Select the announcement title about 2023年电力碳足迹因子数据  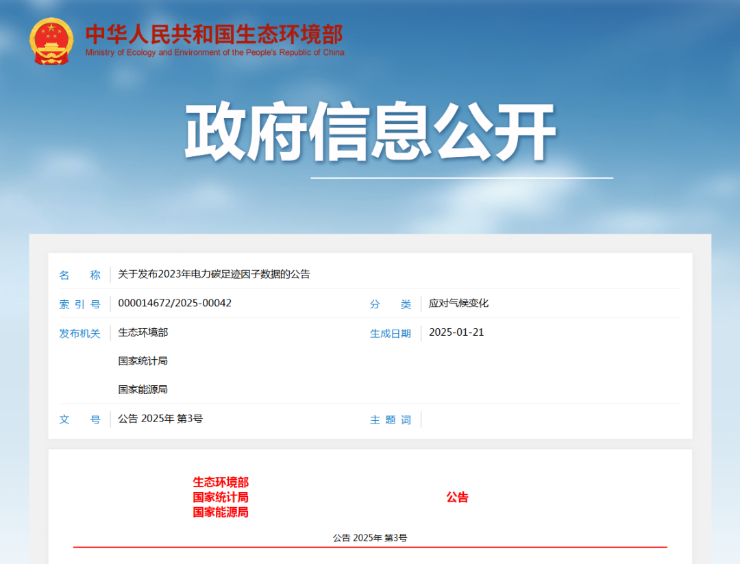click(x=214, y=275)
